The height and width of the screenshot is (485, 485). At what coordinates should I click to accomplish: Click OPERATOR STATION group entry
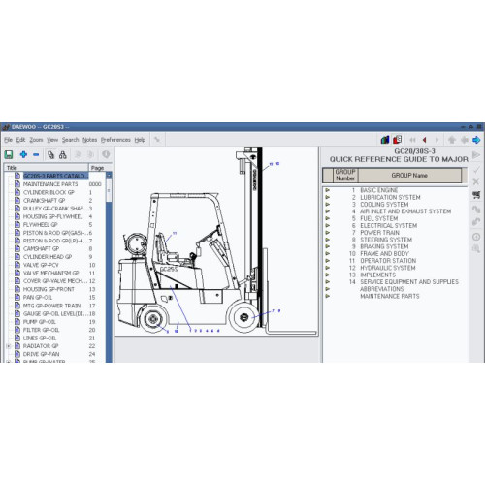click(x=388, y=261)
